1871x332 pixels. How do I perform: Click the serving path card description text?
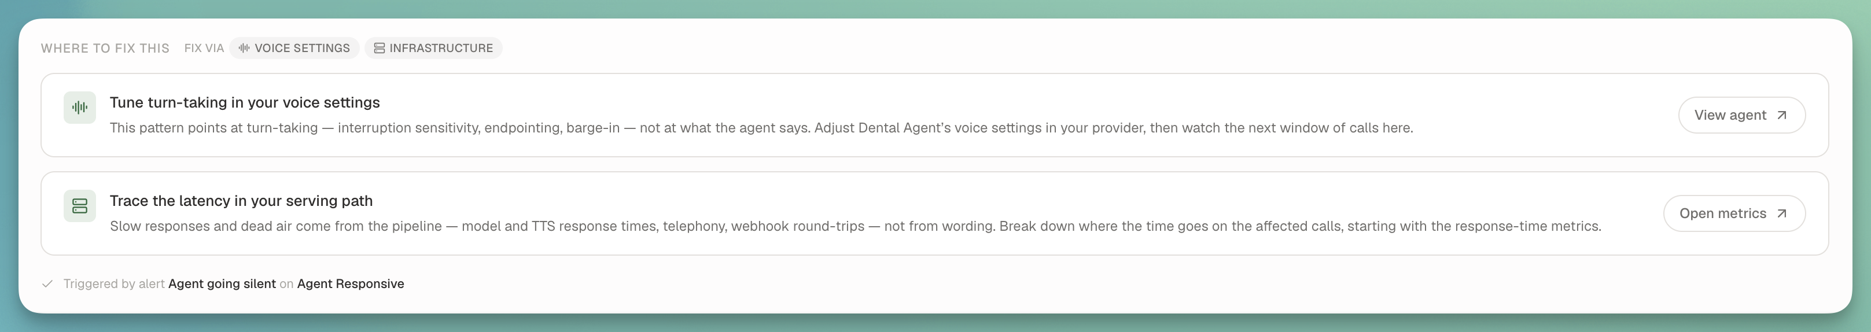point(856,226)
